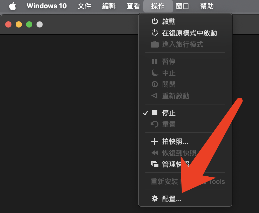
Task: Open the 編輯 menu
Action: point(109,6)
